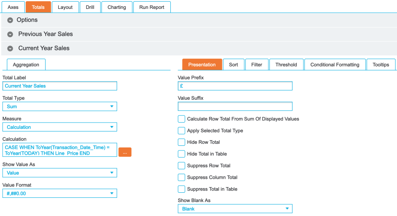Collapse the Options section arrow icon
The image size is (397, 216).
10,20
